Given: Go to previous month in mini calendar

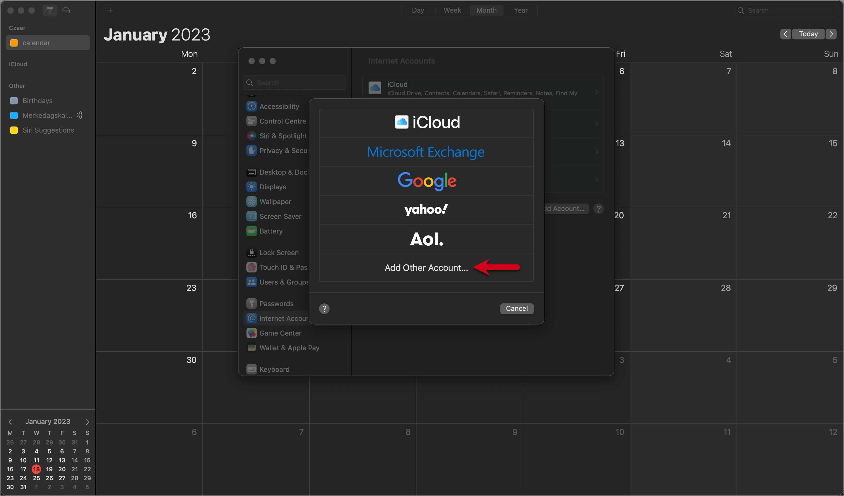Looking at the screenshot, I should [10, 422].
